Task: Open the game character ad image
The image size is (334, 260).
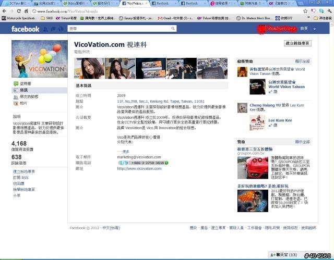Action: (x=253, y=201)
